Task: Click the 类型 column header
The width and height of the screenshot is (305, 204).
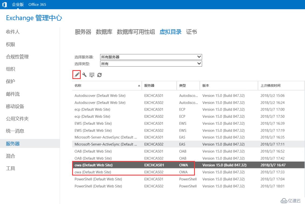Action: [x=188, y=85]
